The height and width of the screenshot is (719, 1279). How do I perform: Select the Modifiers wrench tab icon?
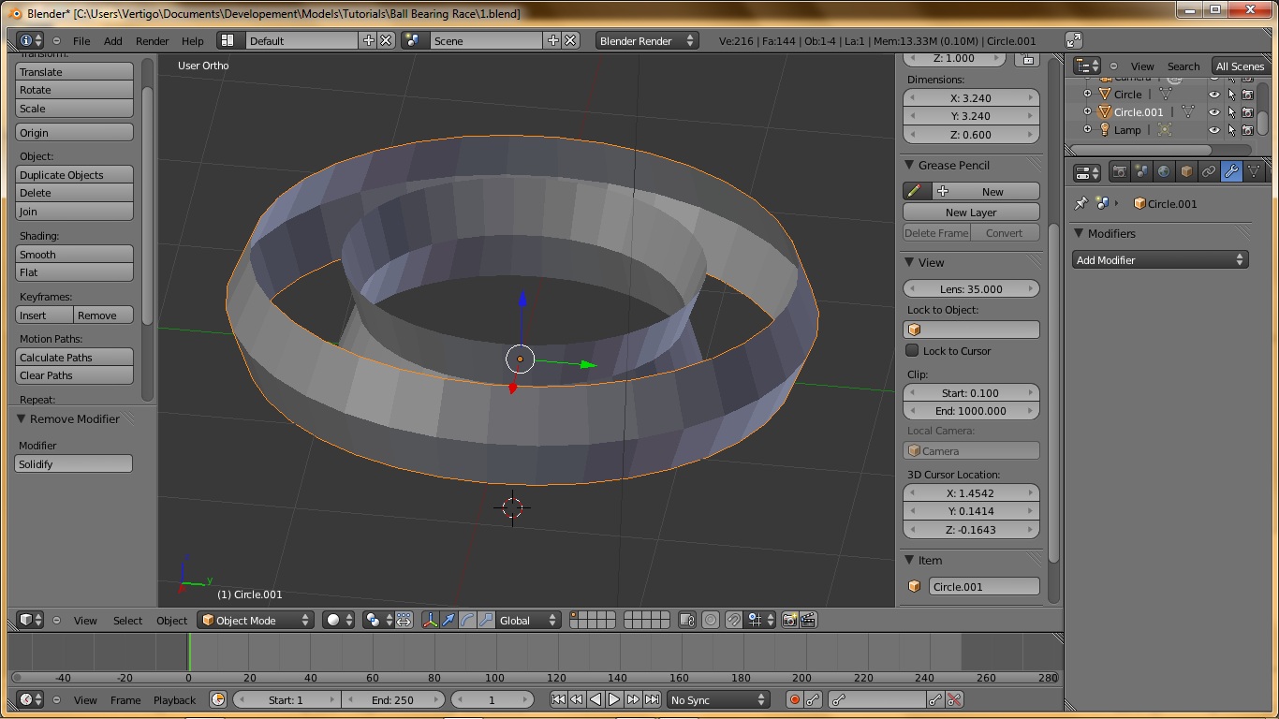tap(1231, 172)
